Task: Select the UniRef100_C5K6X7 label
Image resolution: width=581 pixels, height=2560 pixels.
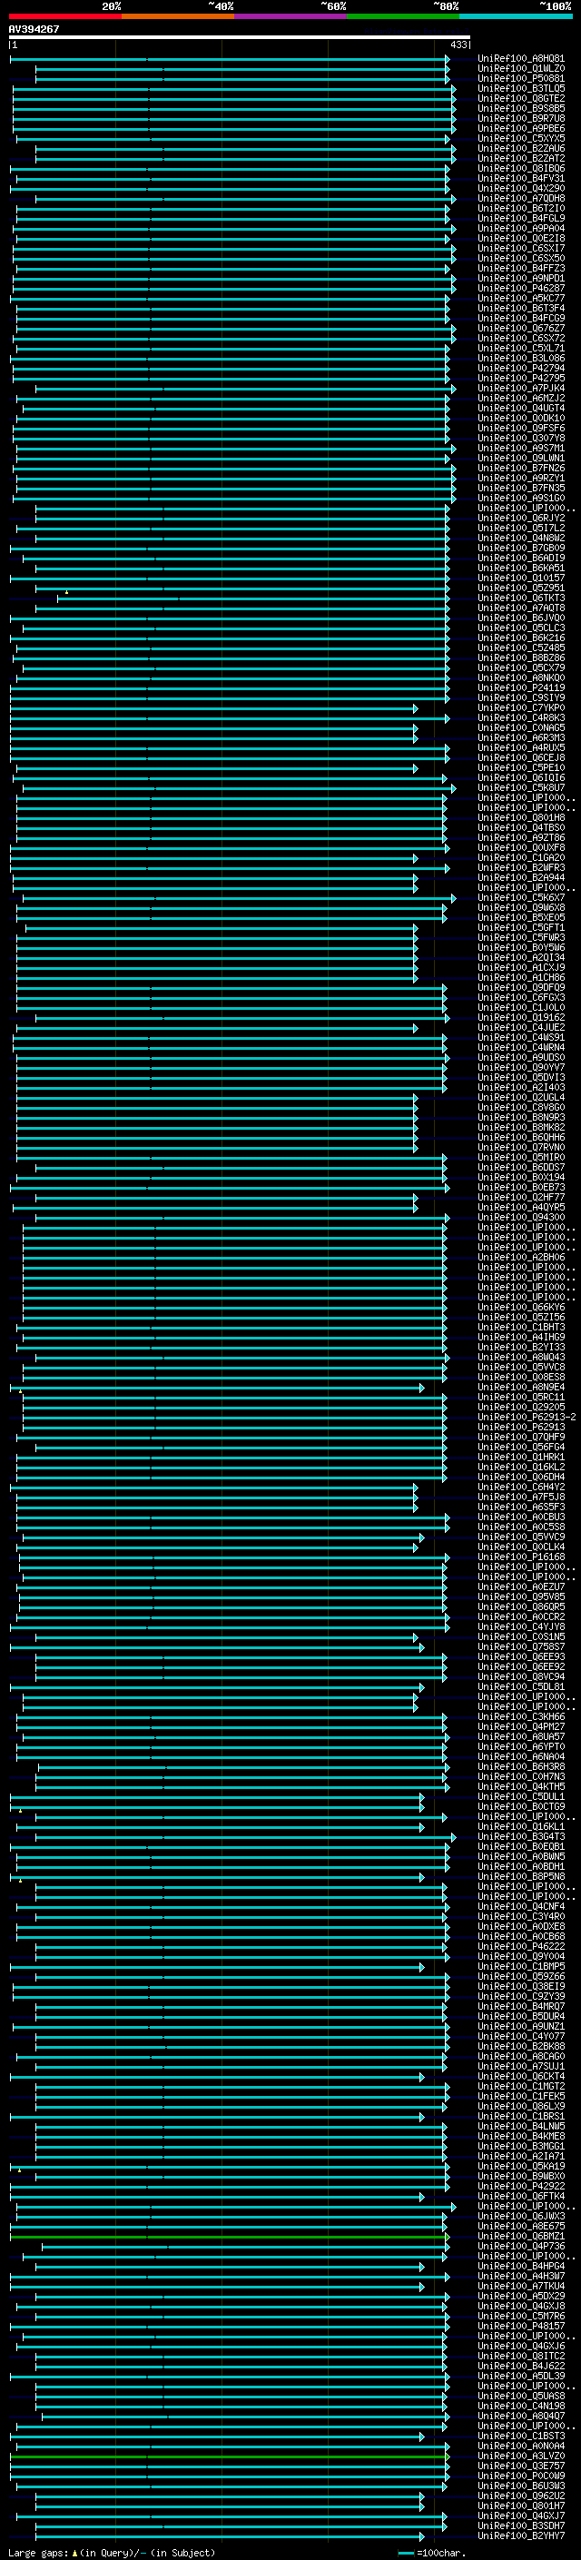Action: 521,897
